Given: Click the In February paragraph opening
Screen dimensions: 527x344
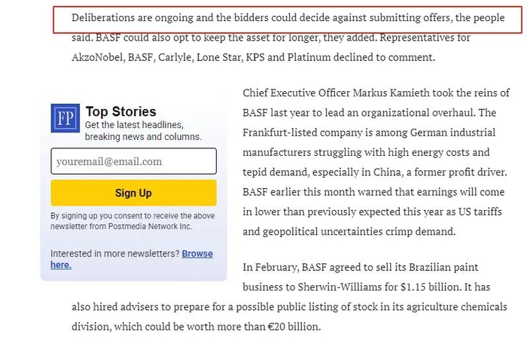Looking at the screenshot, I should (x=271, y=267).
